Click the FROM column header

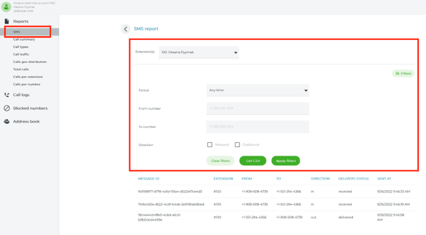coord(247,178)
